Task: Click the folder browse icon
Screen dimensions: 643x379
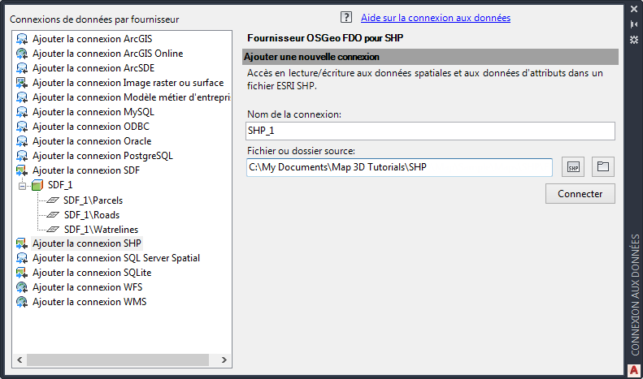Action: [602, 167]
